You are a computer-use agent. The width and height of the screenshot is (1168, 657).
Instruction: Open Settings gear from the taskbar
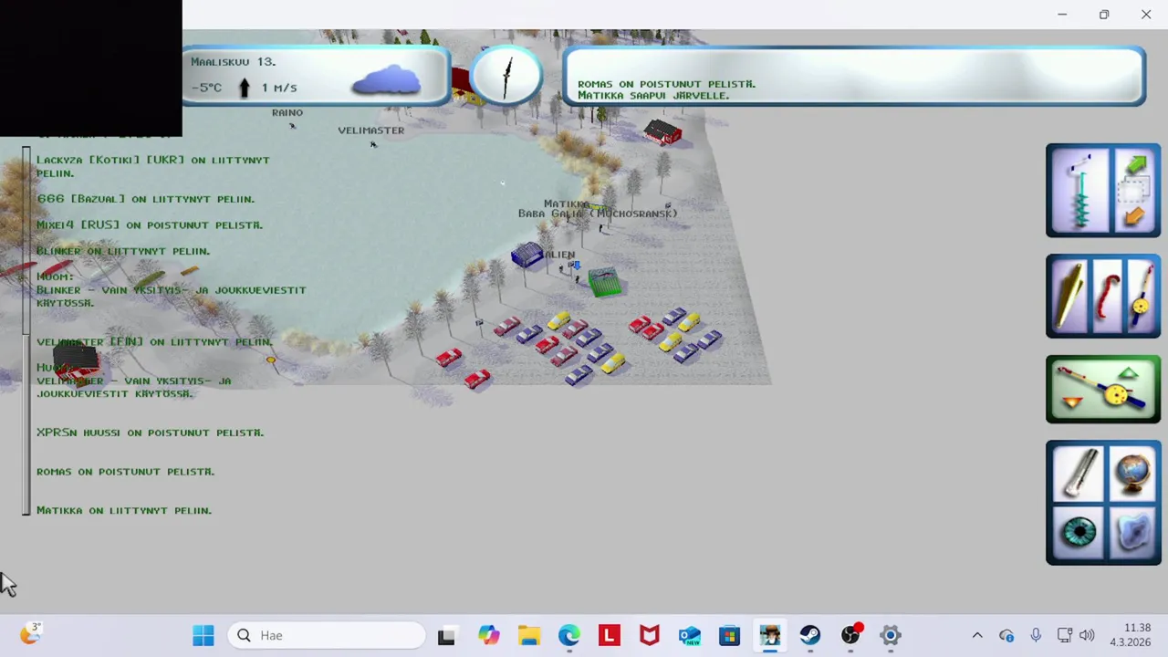[x=891, y=635]
